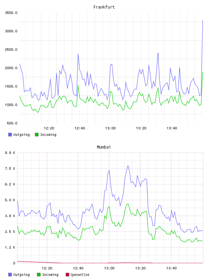Click the blue Outgoing swatch in Frankfurt legend
This screenshot has width=208, height=280.
pyautogui.click(x=10, y=135)
